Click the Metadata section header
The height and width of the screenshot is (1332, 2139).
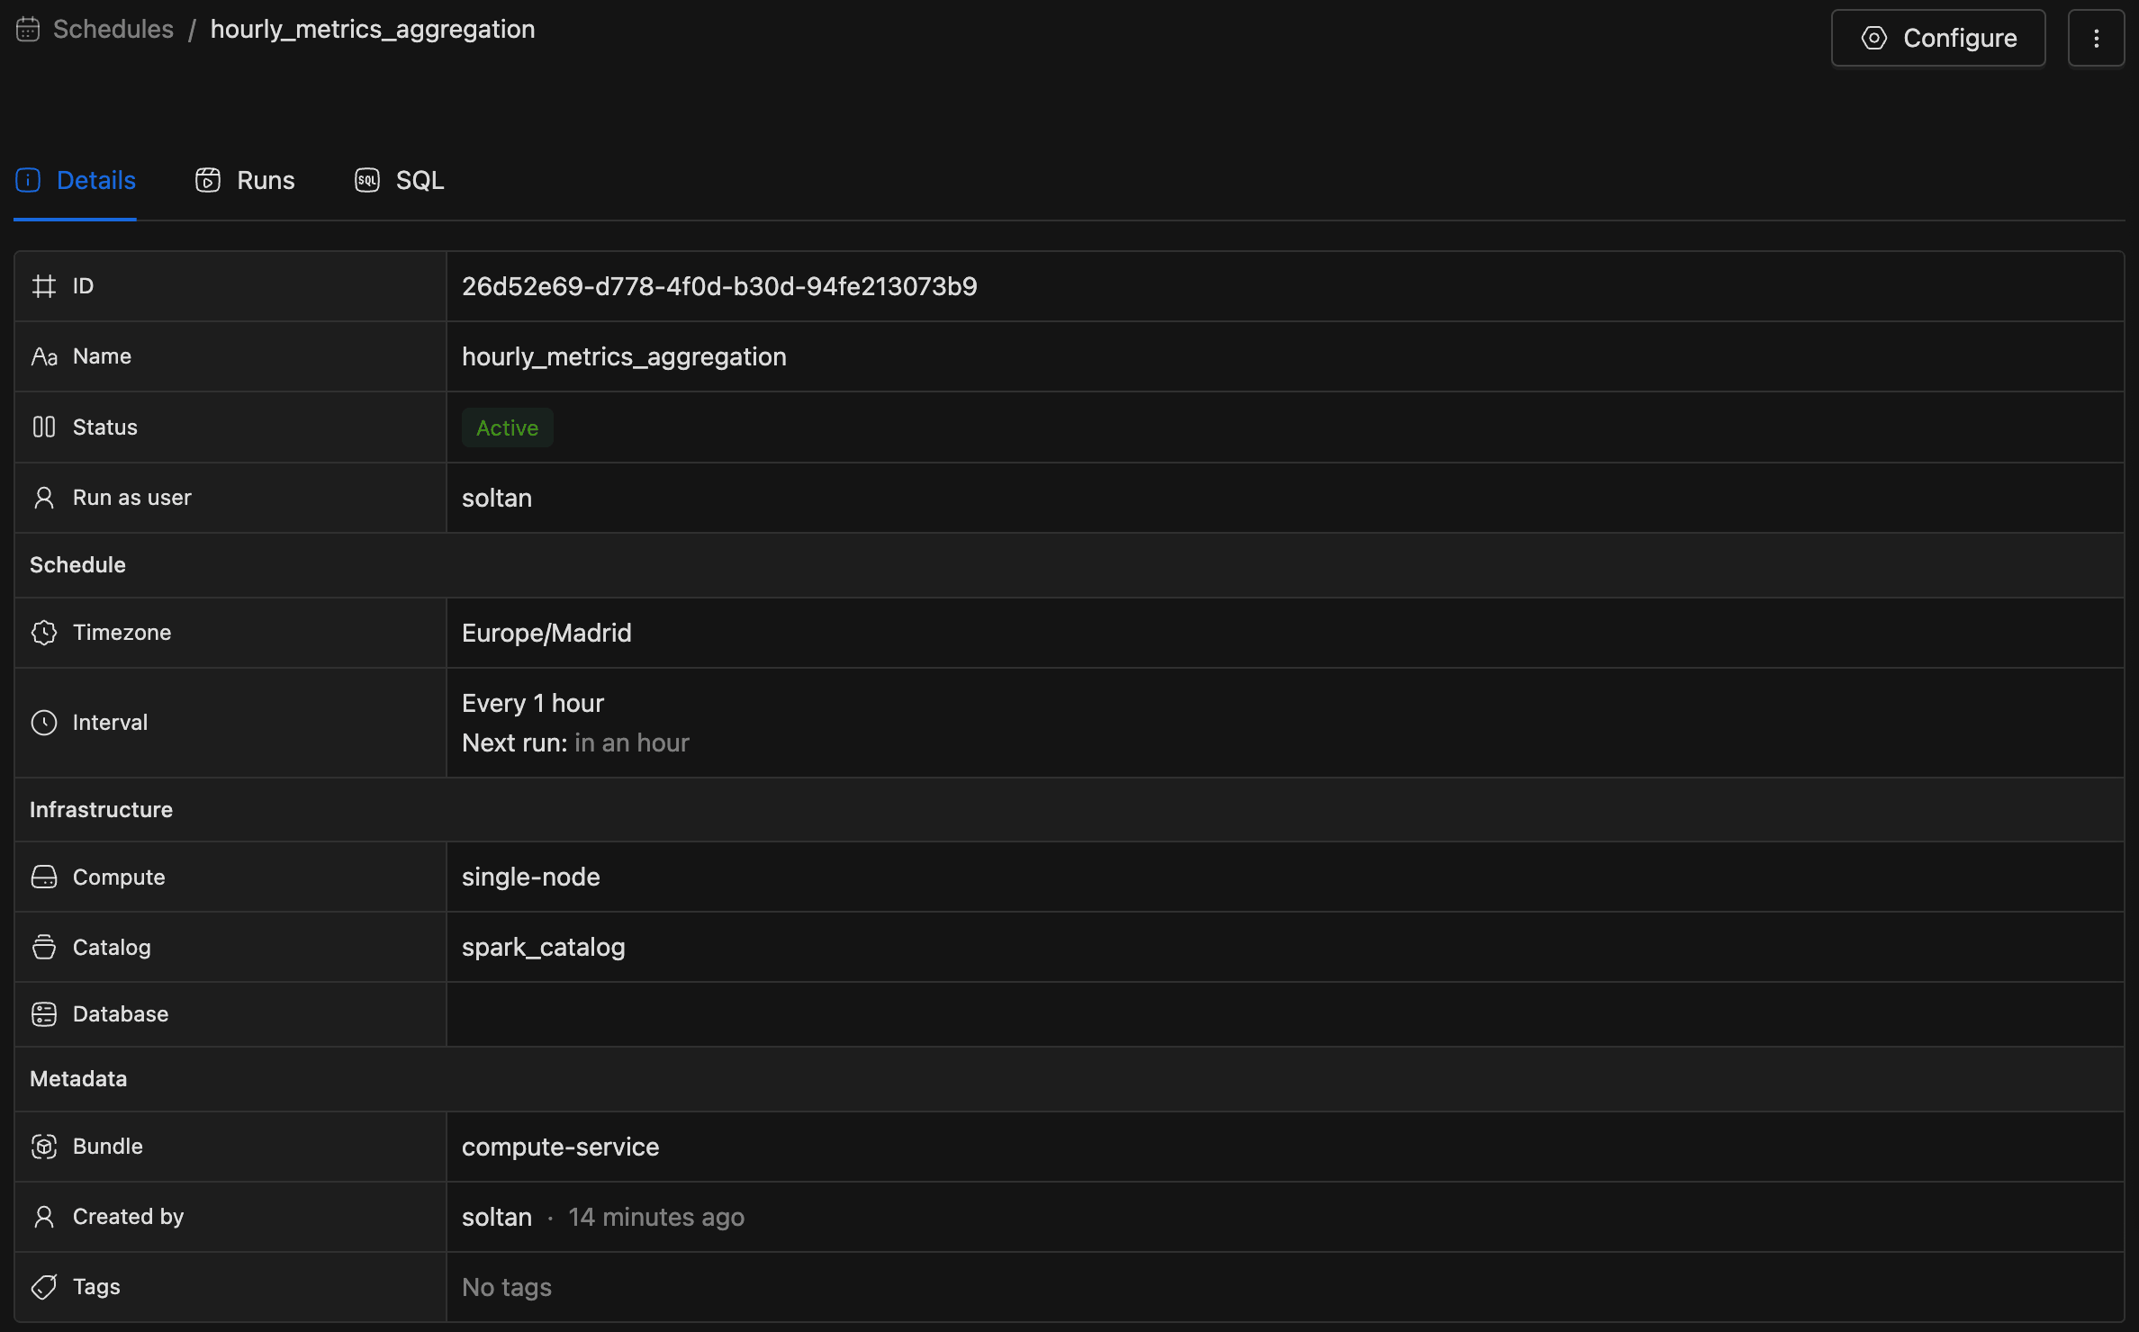point(78,1079)
